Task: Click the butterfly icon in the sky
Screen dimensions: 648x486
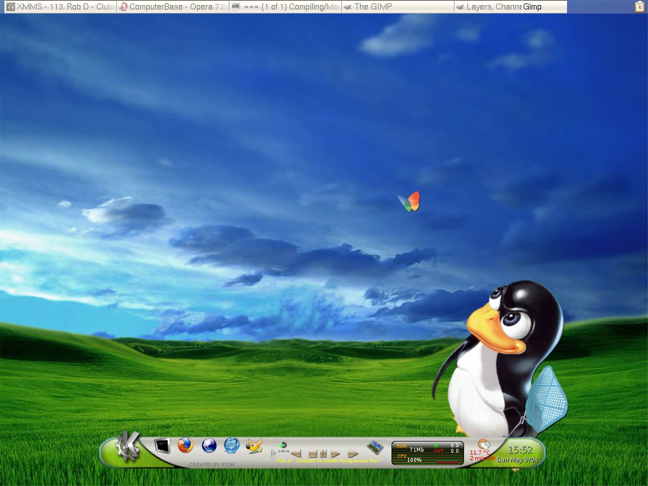Action: tap(409, 201)
